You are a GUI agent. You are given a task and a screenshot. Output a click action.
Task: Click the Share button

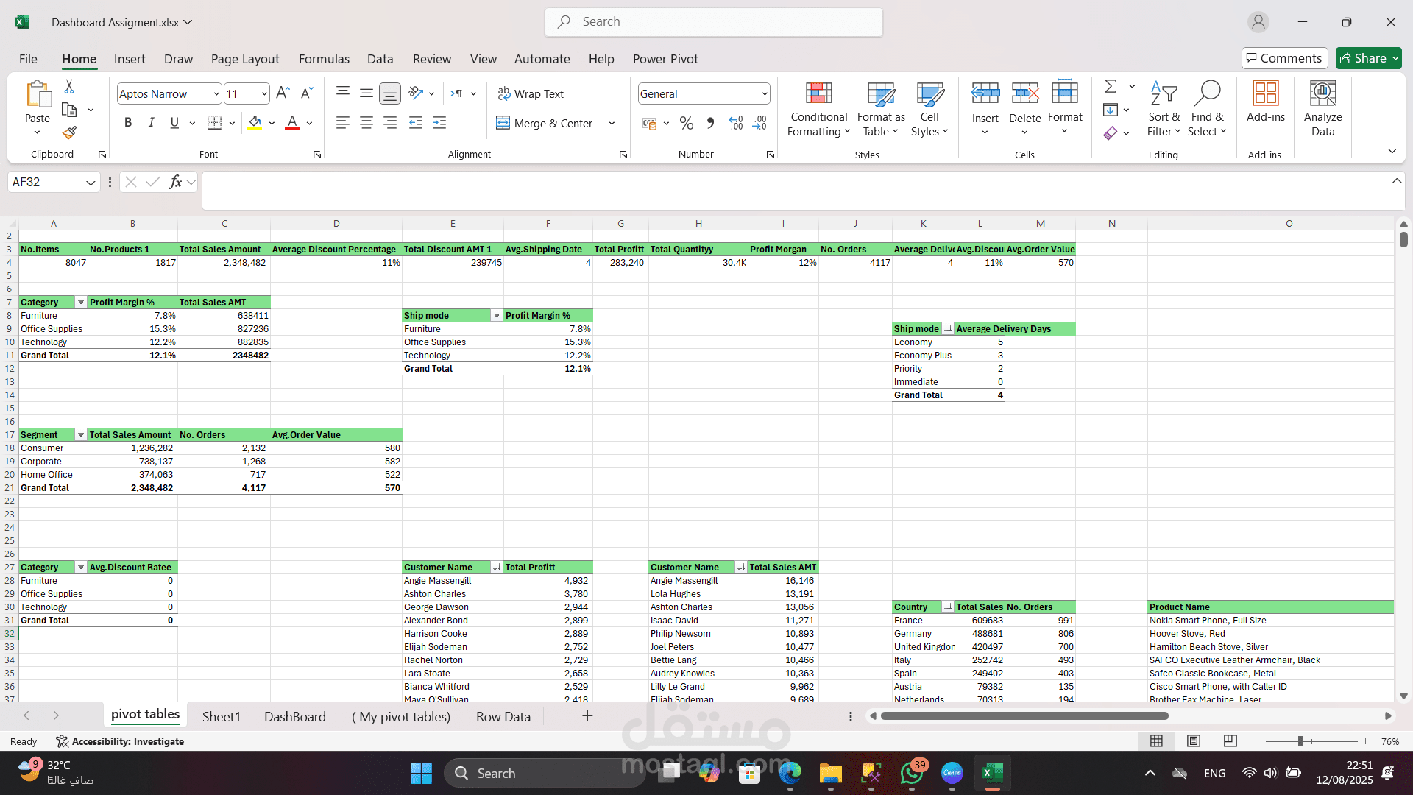(1369, 58)
